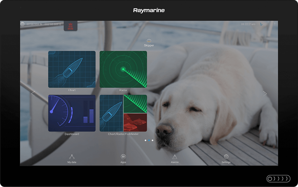Open the Dashboard app
Screen dimensions: 298x187
72,113
